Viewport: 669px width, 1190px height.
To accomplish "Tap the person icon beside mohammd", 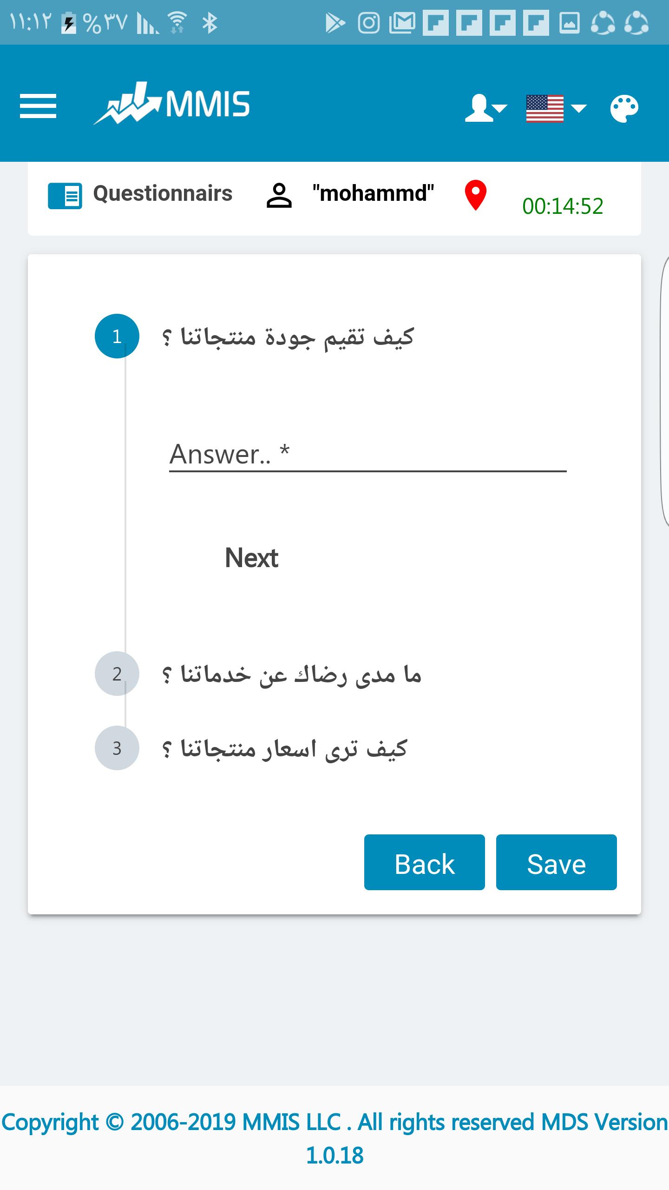I will 279,196.
